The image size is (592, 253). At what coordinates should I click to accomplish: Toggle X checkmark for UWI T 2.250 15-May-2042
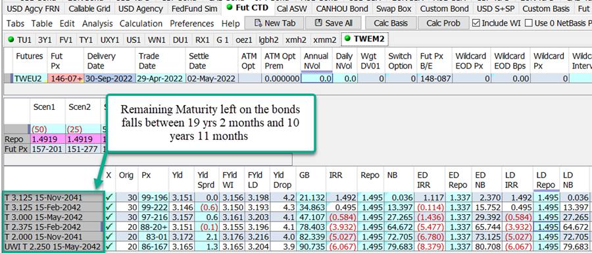[x=109, y=247]
